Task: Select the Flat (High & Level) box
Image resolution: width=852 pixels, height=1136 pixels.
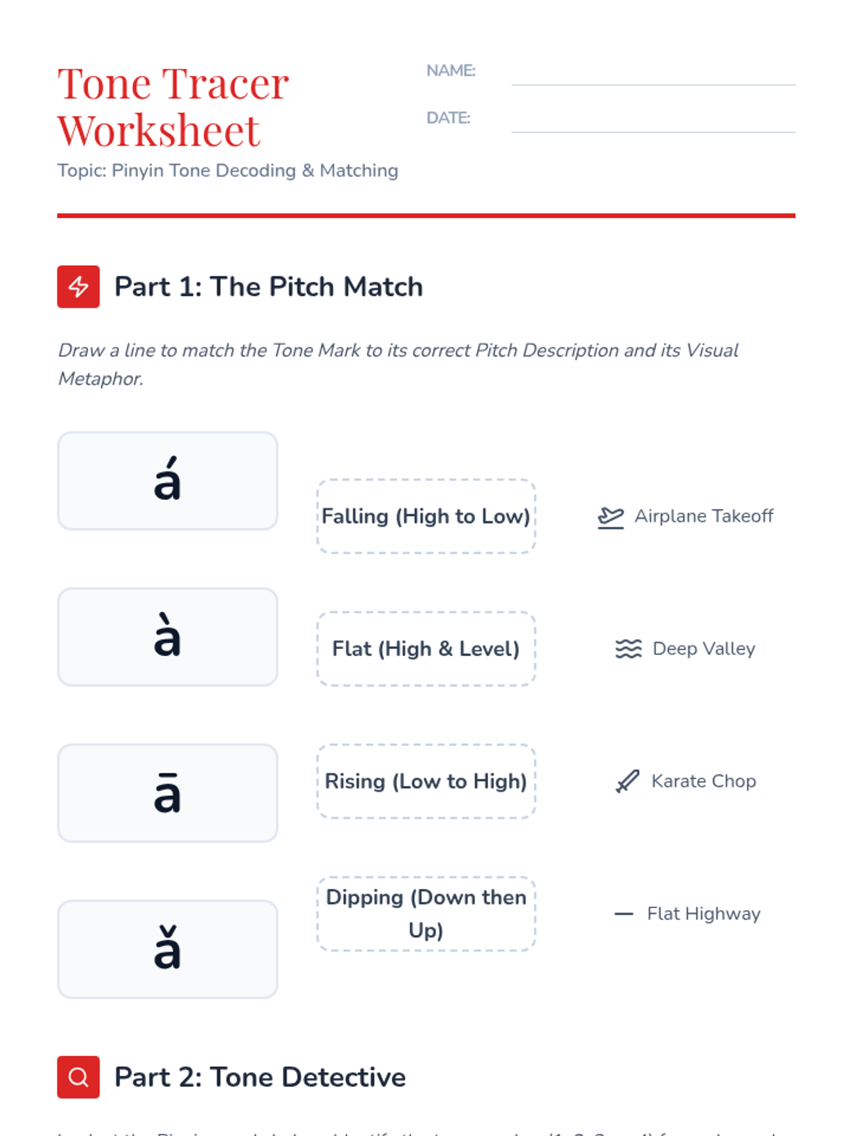Action: [x=426, y=649]
